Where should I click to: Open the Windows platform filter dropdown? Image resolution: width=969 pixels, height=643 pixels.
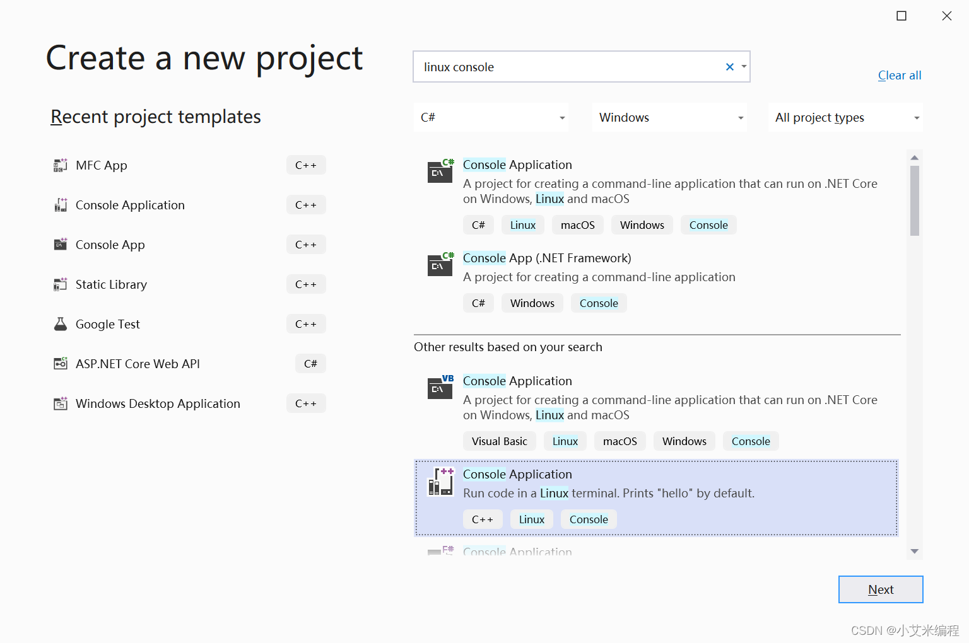click(x=669, y=117)
